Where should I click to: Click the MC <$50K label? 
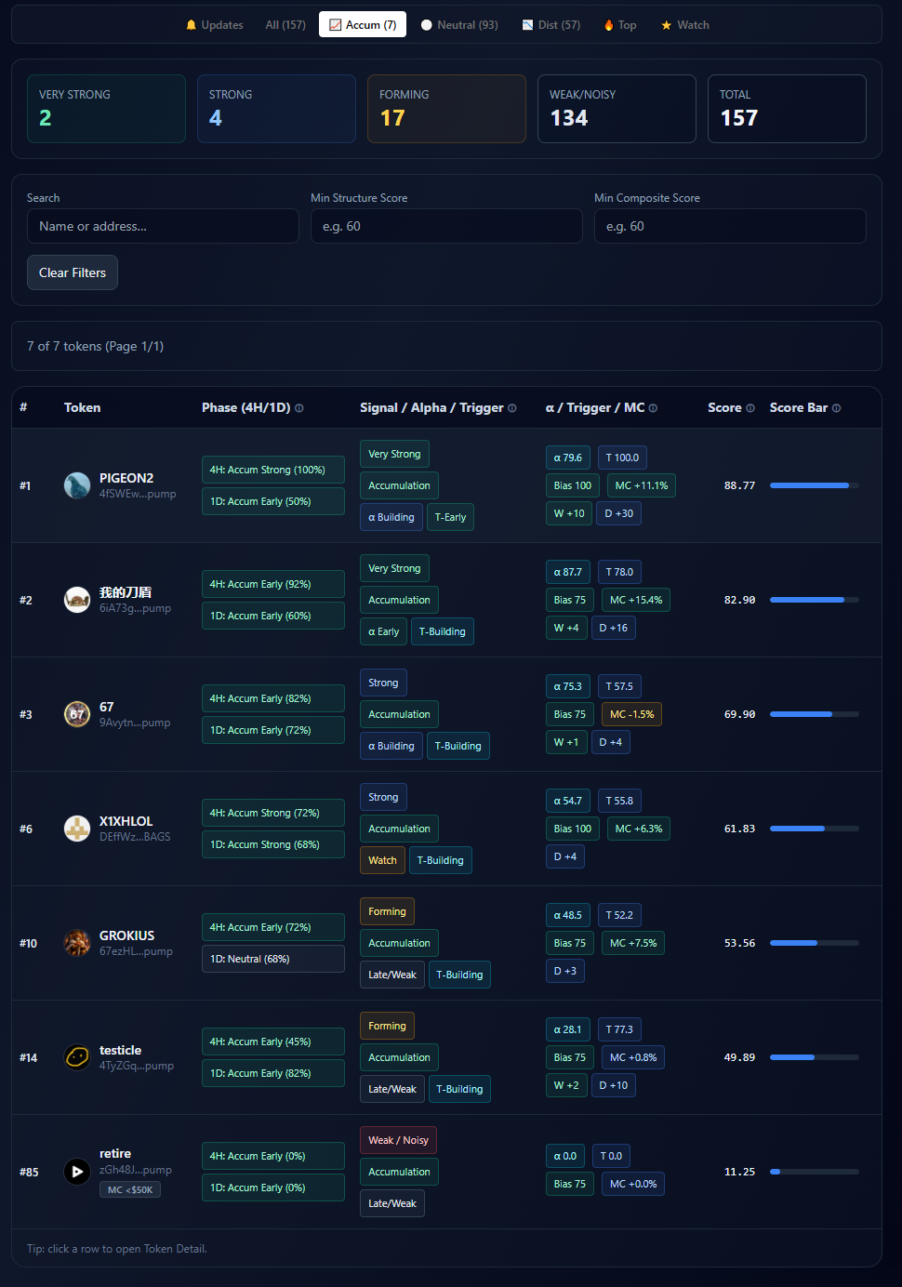click(x=130, y=1189)
